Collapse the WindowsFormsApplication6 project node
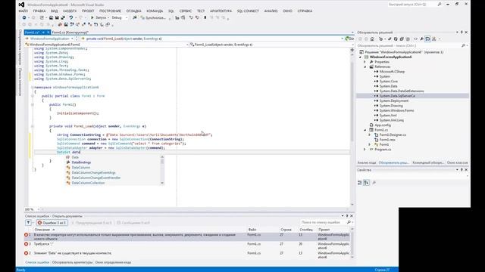This screenshot has width=485, height=272. click(361, 57)
